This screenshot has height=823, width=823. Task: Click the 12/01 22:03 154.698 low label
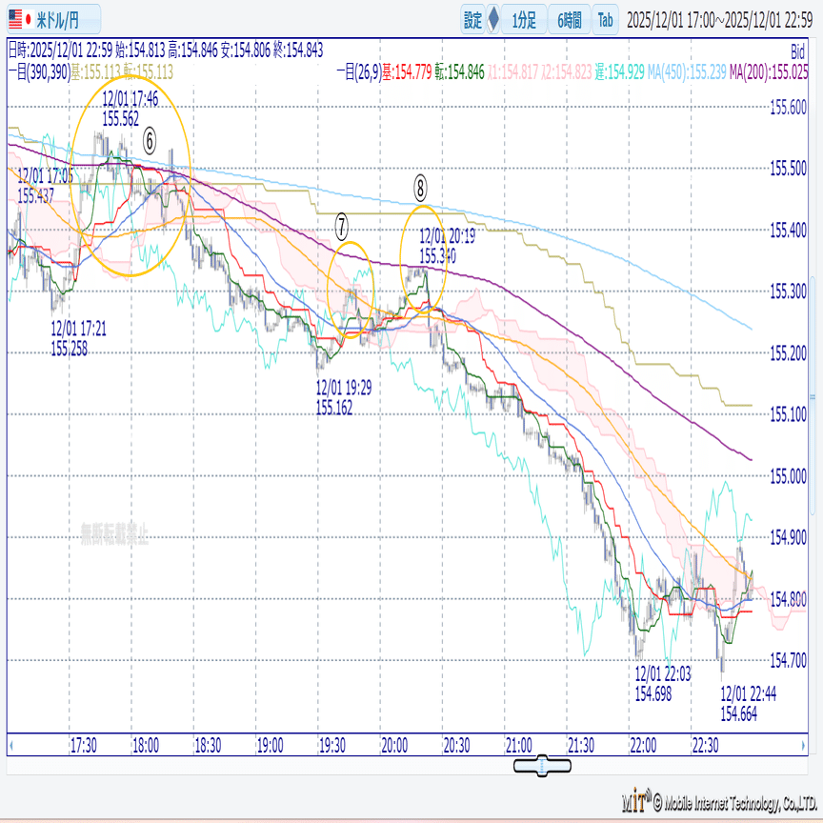coord(663,684)
